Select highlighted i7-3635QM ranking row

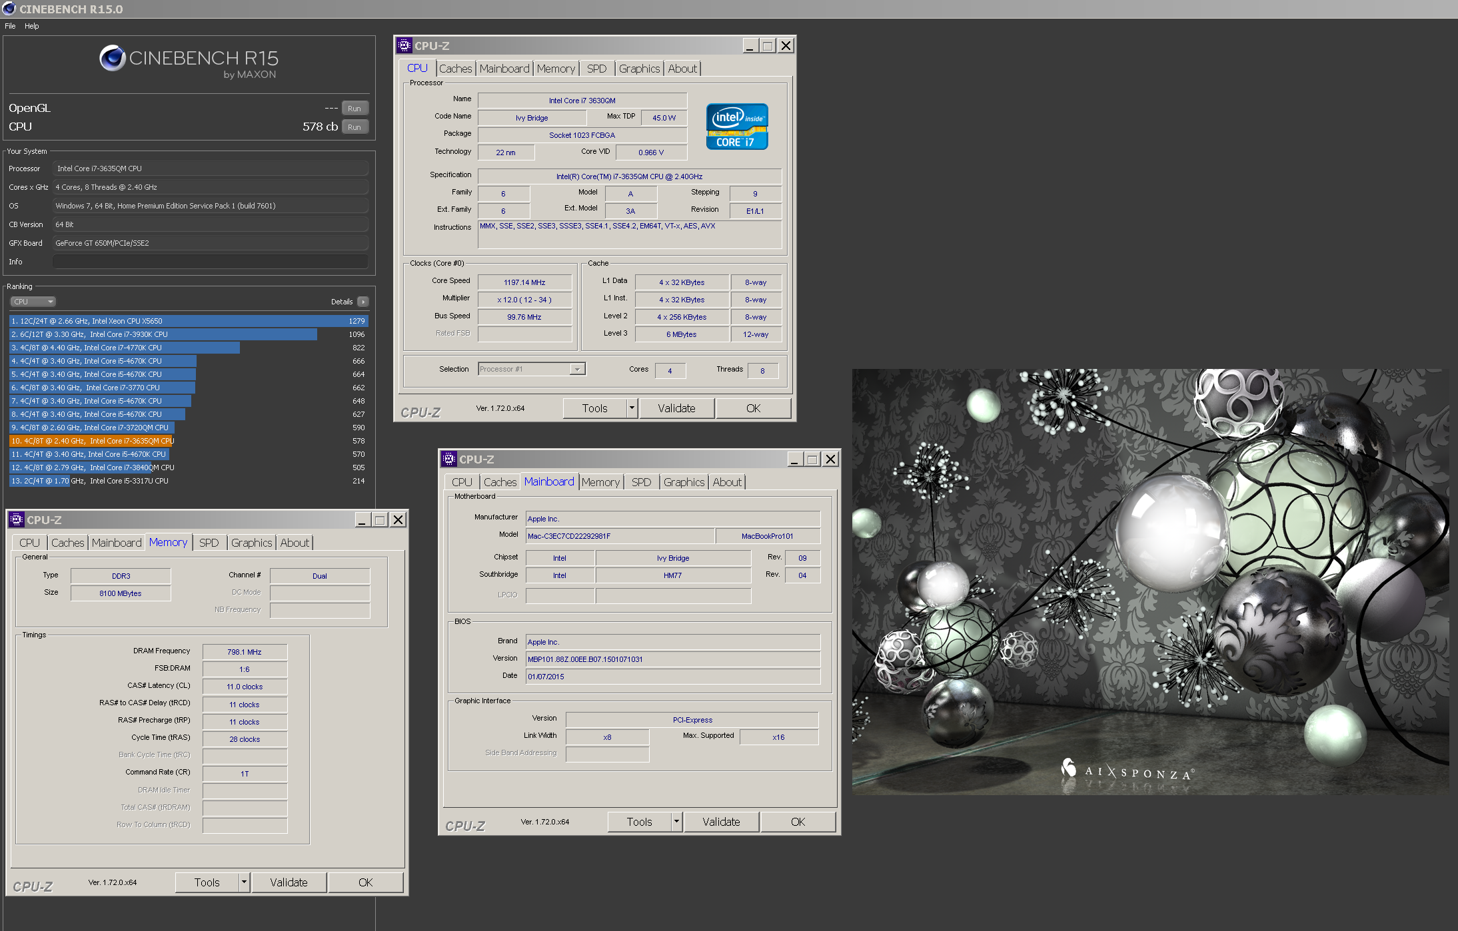[189, 441]
